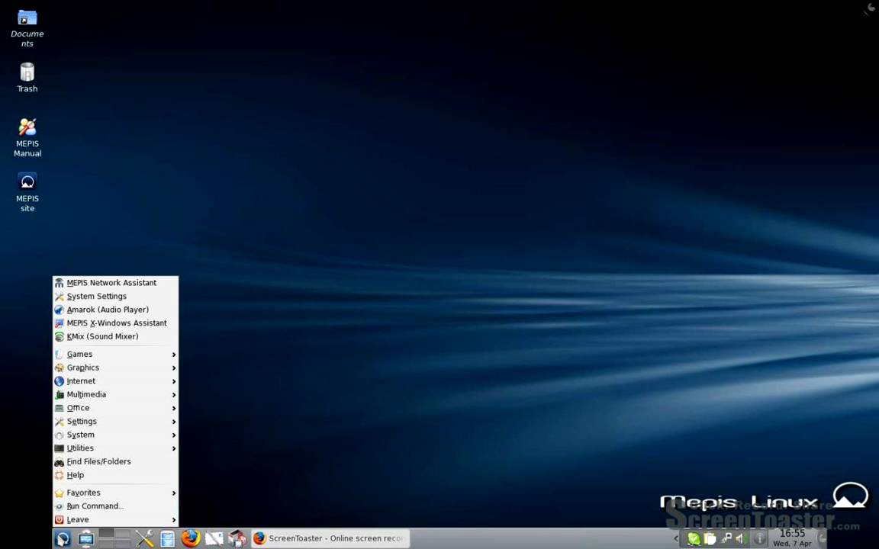Open the Trash desktop icon

click(x=27, y=77)
